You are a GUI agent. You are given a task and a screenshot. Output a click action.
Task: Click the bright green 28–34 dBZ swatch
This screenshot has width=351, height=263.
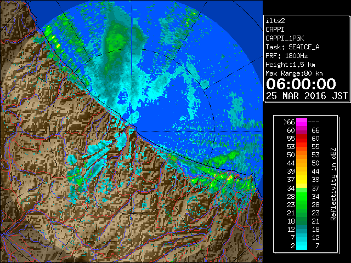[x=302, y=196]
